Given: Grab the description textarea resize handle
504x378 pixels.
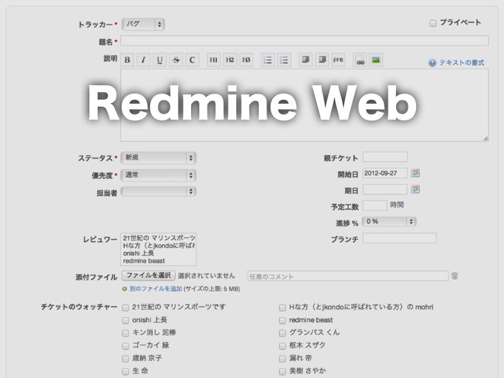Looking at the screenshot, I should tap(485, 138).
